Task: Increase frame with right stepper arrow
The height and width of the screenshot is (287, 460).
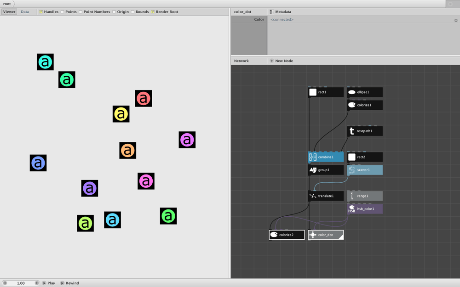Action: [x=37, y=283]
